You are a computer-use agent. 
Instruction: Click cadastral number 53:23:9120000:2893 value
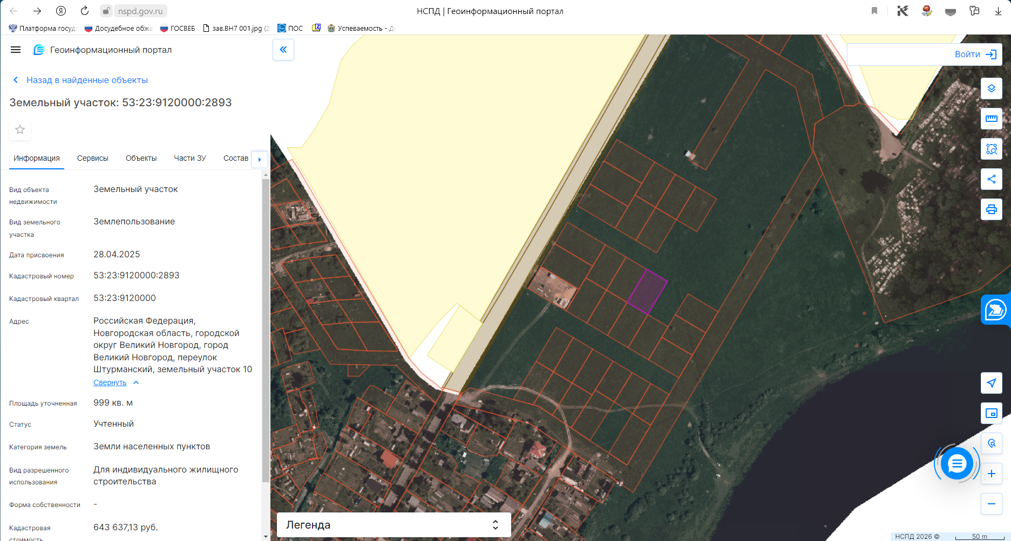[x=137, y=275]
